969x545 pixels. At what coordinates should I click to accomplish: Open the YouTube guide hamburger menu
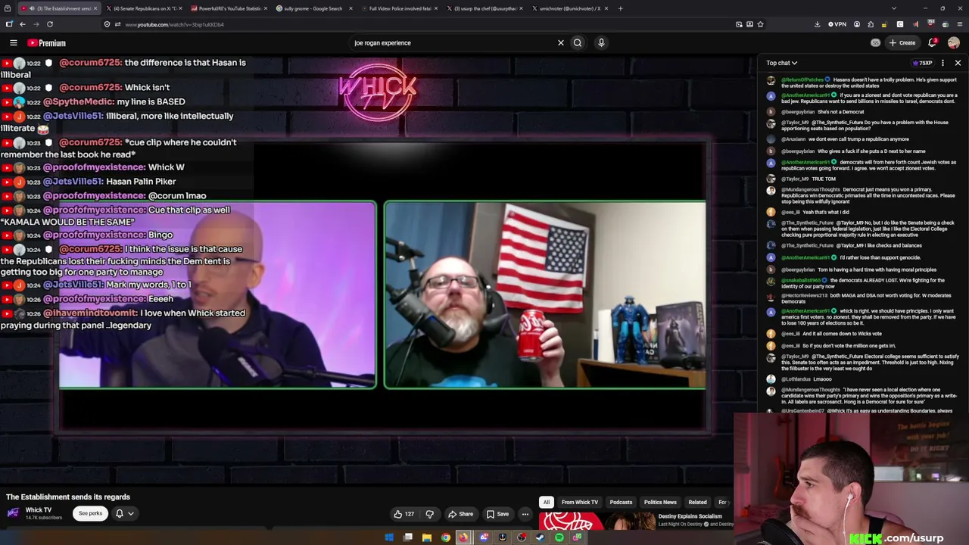13,43
